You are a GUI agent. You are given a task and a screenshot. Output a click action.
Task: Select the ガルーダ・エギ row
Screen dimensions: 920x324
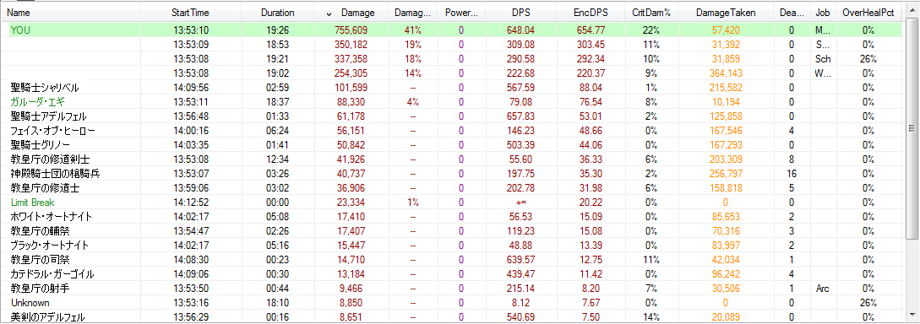click(452, 101)
